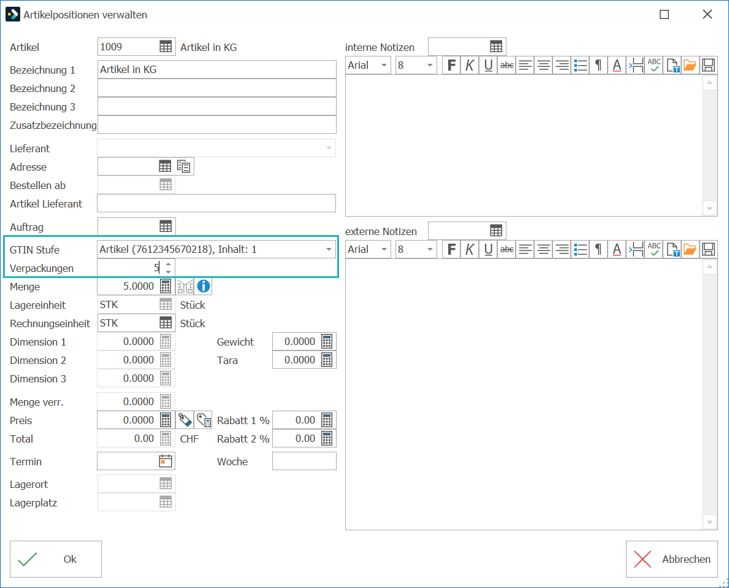Open the font size dropdown for externe Notizen

(430, 249)
